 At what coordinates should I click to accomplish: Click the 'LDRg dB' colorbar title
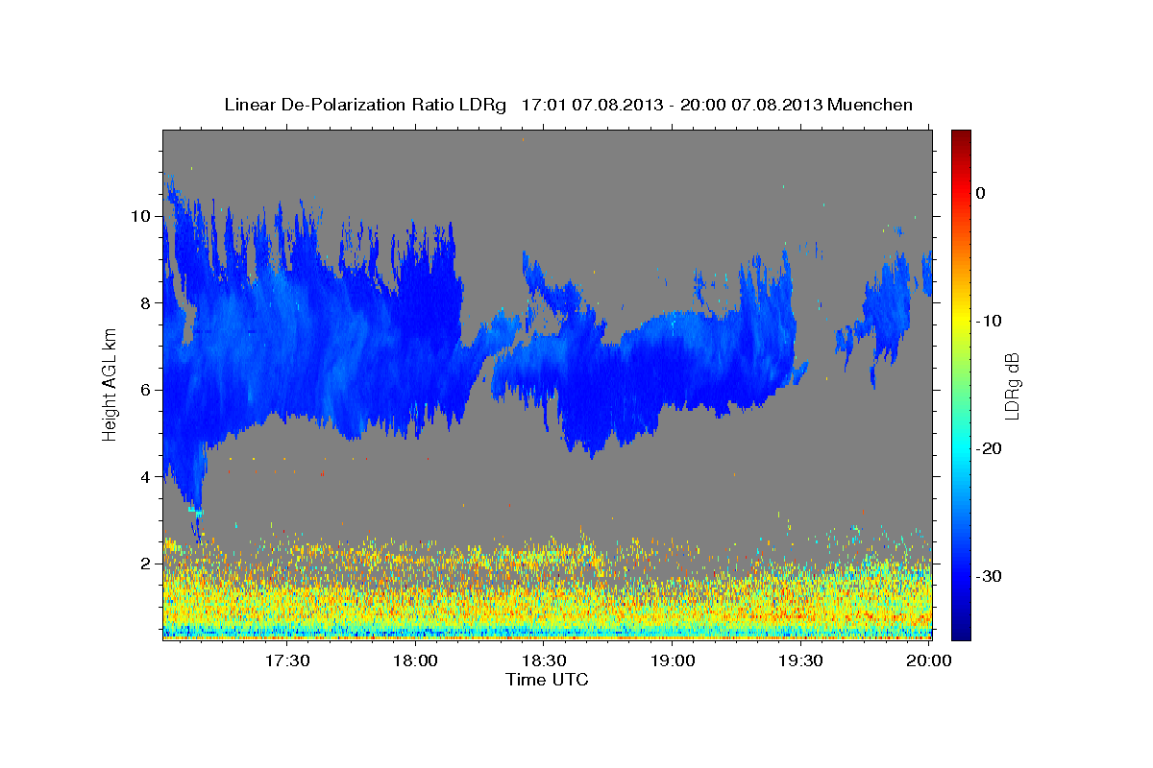pos(1011,385)
